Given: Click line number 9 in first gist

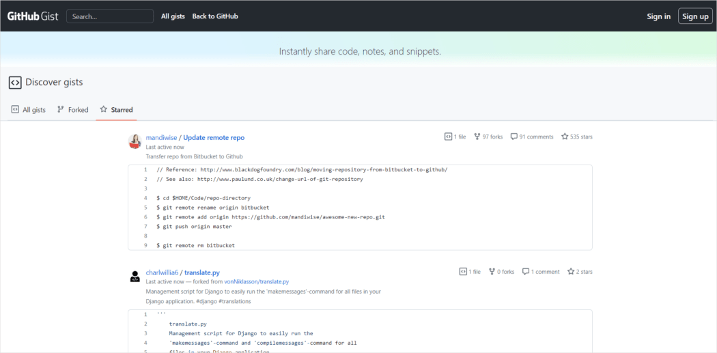Looking at the screenshot, I should [x=145, y=246].
